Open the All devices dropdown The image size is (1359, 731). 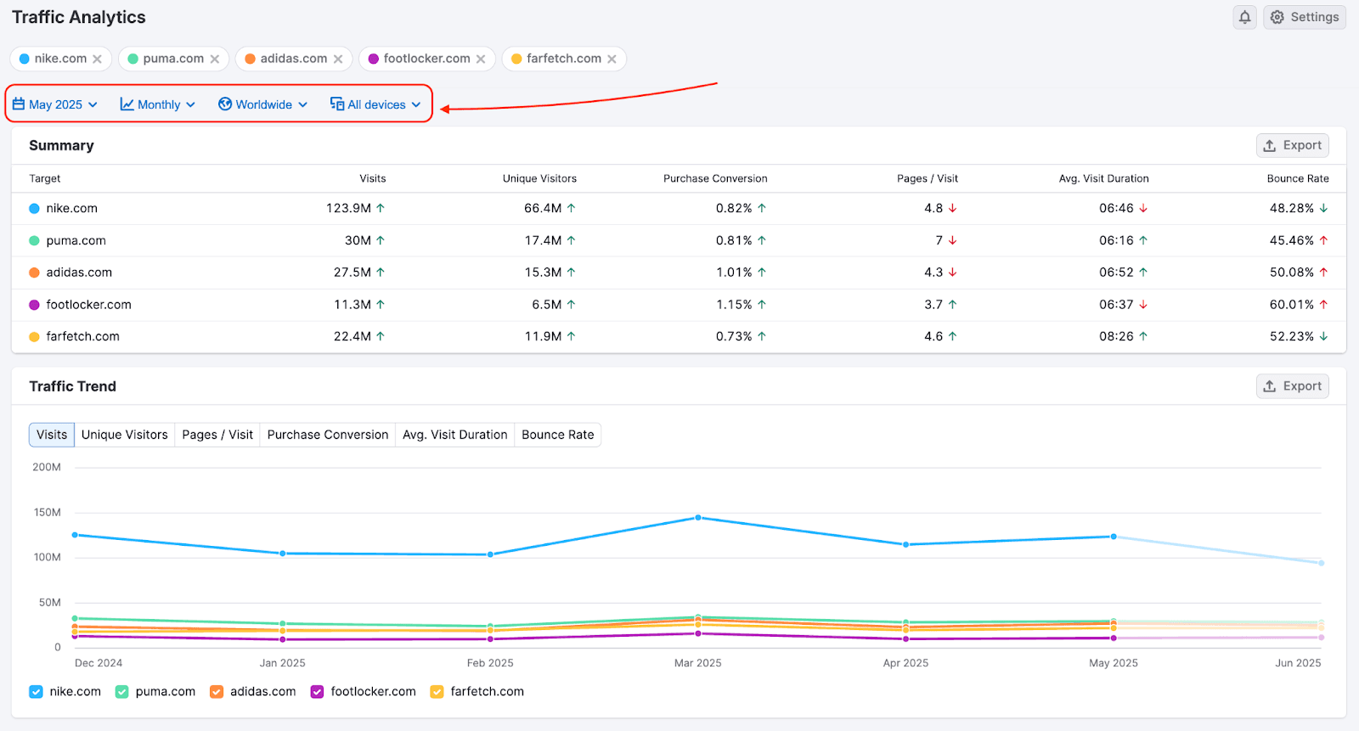point(375,104)
